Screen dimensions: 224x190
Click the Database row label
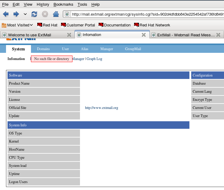(207, 83)
